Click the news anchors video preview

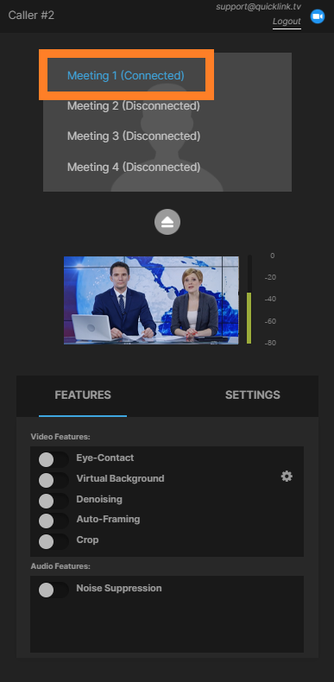click(x=151, y=300)
